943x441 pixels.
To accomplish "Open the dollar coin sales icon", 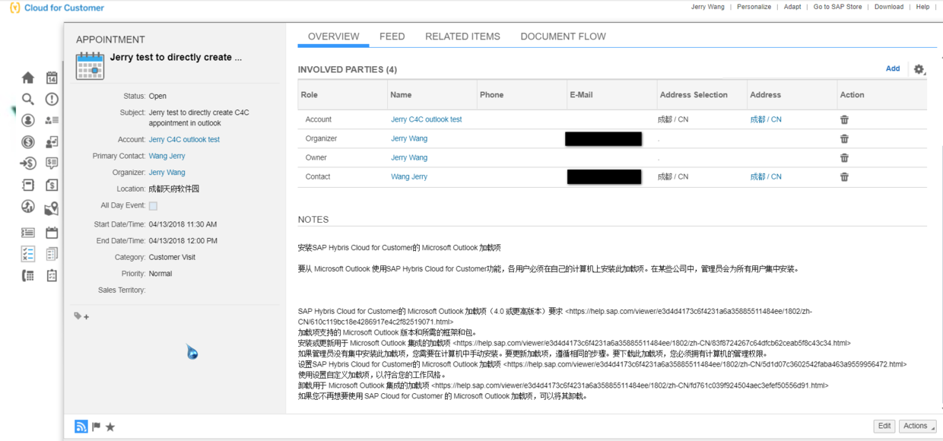I will click(x=28, y=141).
